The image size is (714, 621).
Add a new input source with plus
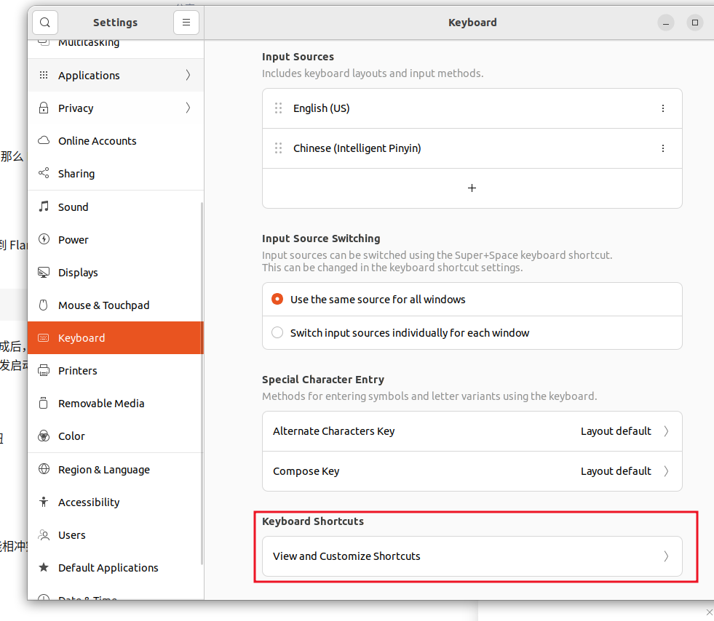pyautogui.click(x=472, y=188)
